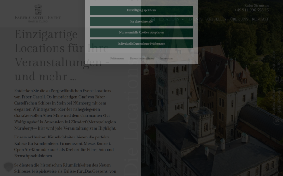The image size is (283, 176).
Task: Click the paragraph starting 'So dienten die historischen'
Action: pos(65,168)
